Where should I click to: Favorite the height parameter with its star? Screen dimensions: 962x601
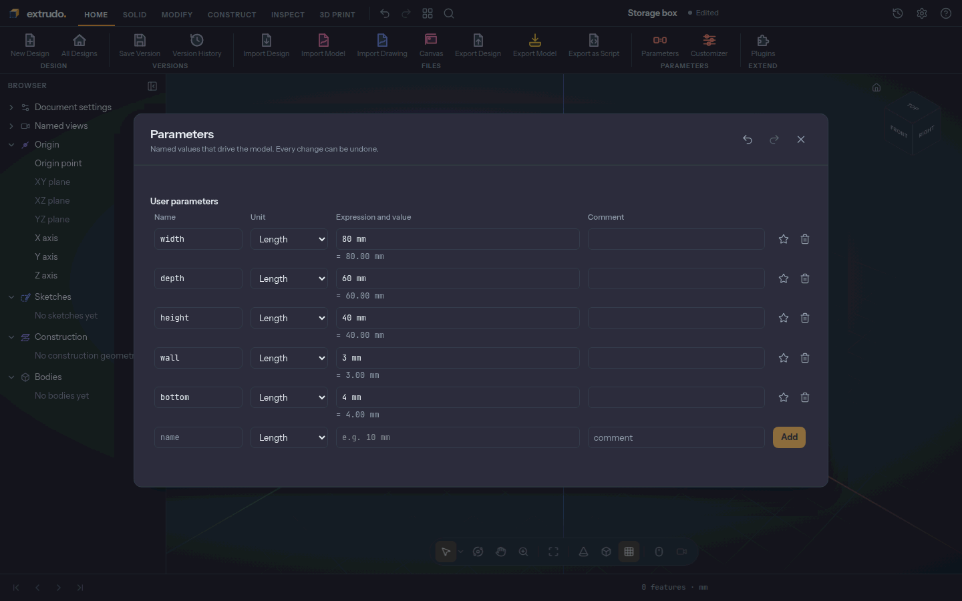[x=784, y=318]
